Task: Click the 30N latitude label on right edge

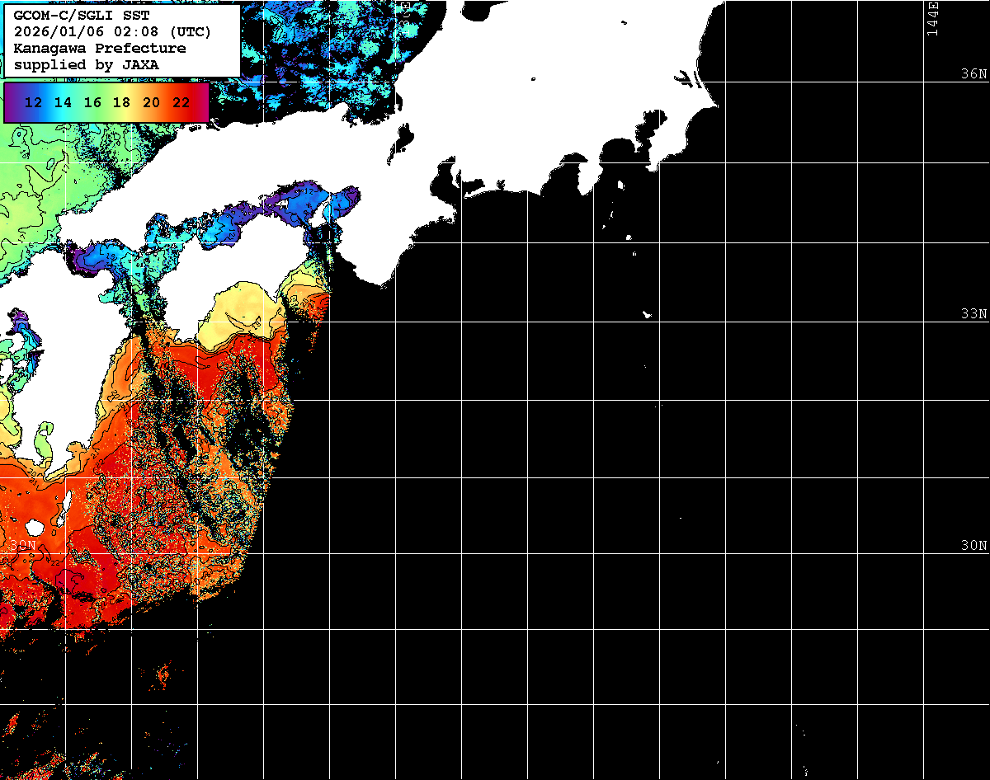Action: pyautogui.click(x=973, y=546)
